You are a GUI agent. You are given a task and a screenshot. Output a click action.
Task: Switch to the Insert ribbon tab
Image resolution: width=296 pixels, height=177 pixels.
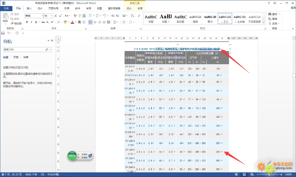[29, 8]
